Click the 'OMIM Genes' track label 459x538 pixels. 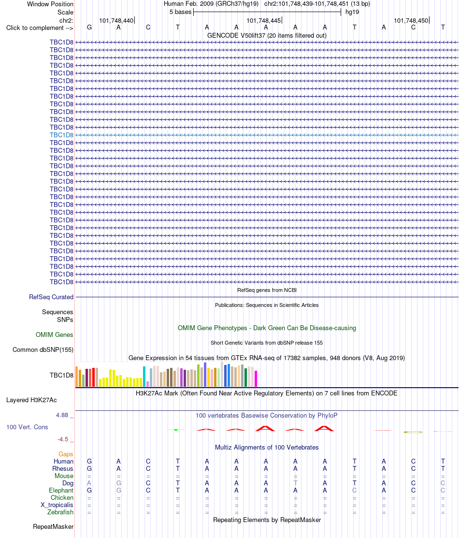click(55, 335)
